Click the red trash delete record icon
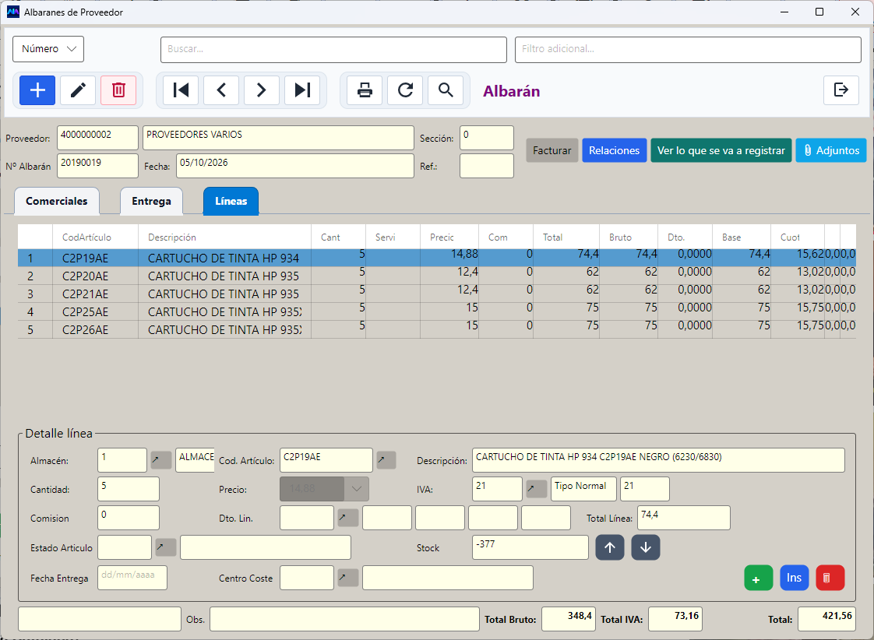Image resolution: width=874 pixels, height=640 pixels. 118,90
